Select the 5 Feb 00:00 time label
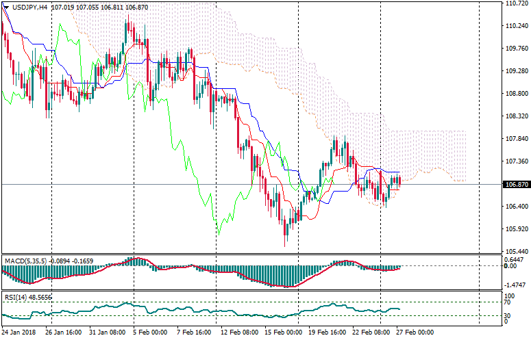 tap(150, 332)
